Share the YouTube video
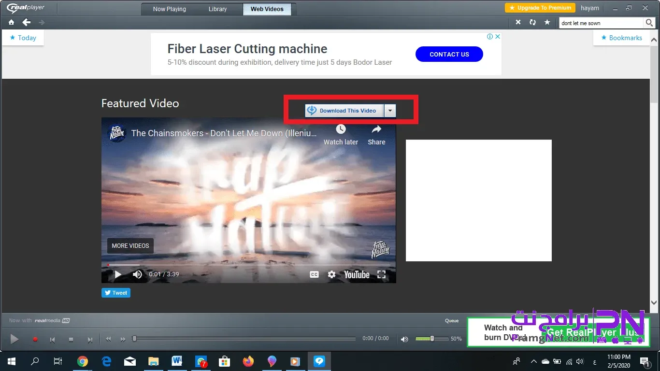The height and width of the screenshot is (371, 660). tap(376, 135)
